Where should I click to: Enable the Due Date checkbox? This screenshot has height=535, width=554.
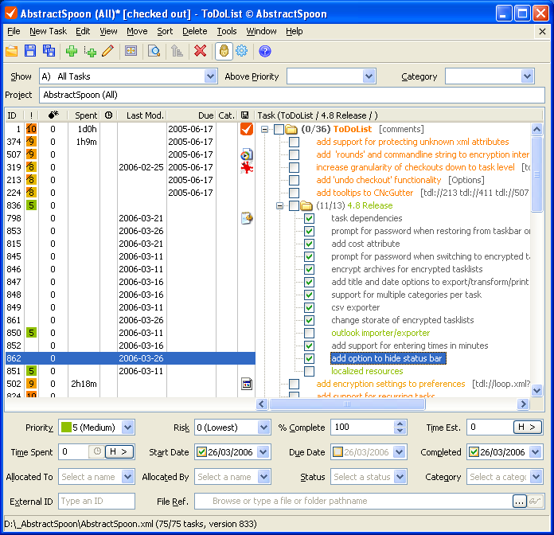tap(337, 451)
